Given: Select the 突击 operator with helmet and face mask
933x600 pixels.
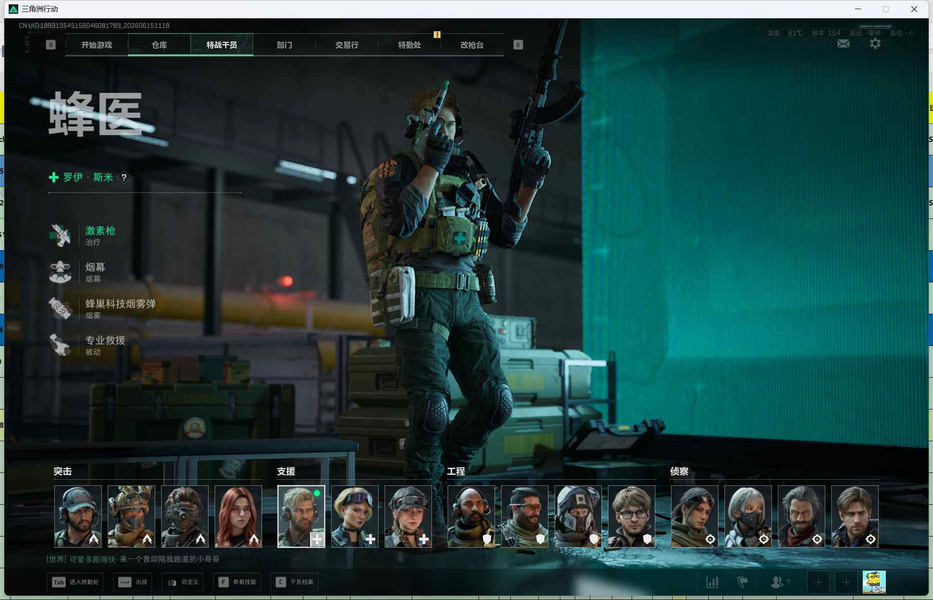Looking at the screenshot, I should (131, 516).
